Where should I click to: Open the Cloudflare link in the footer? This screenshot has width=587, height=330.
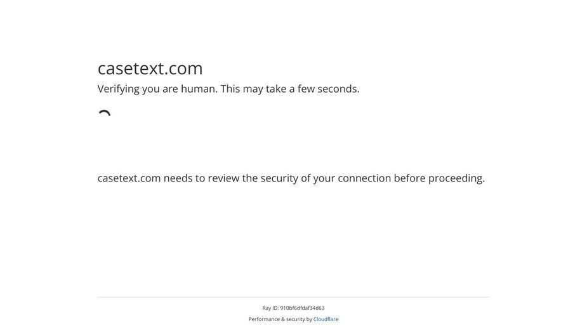326,319
